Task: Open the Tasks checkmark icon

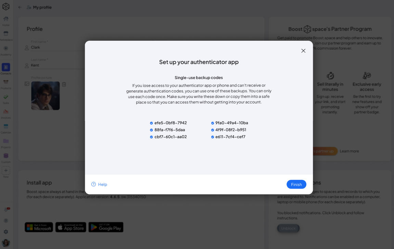Action: (6, 97)
